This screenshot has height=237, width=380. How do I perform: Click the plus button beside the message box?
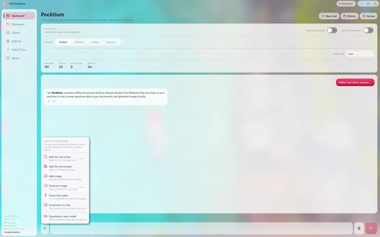click(45, 228)
